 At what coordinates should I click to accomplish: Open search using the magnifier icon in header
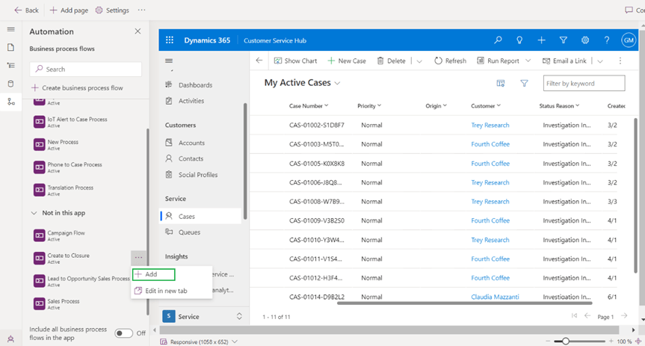499,40
